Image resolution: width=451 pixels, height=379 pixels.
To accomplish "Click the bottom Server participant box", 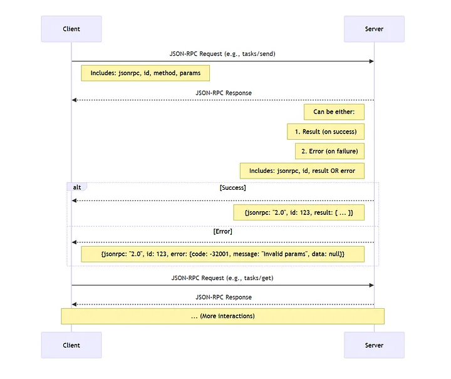I will pos(374,345).
